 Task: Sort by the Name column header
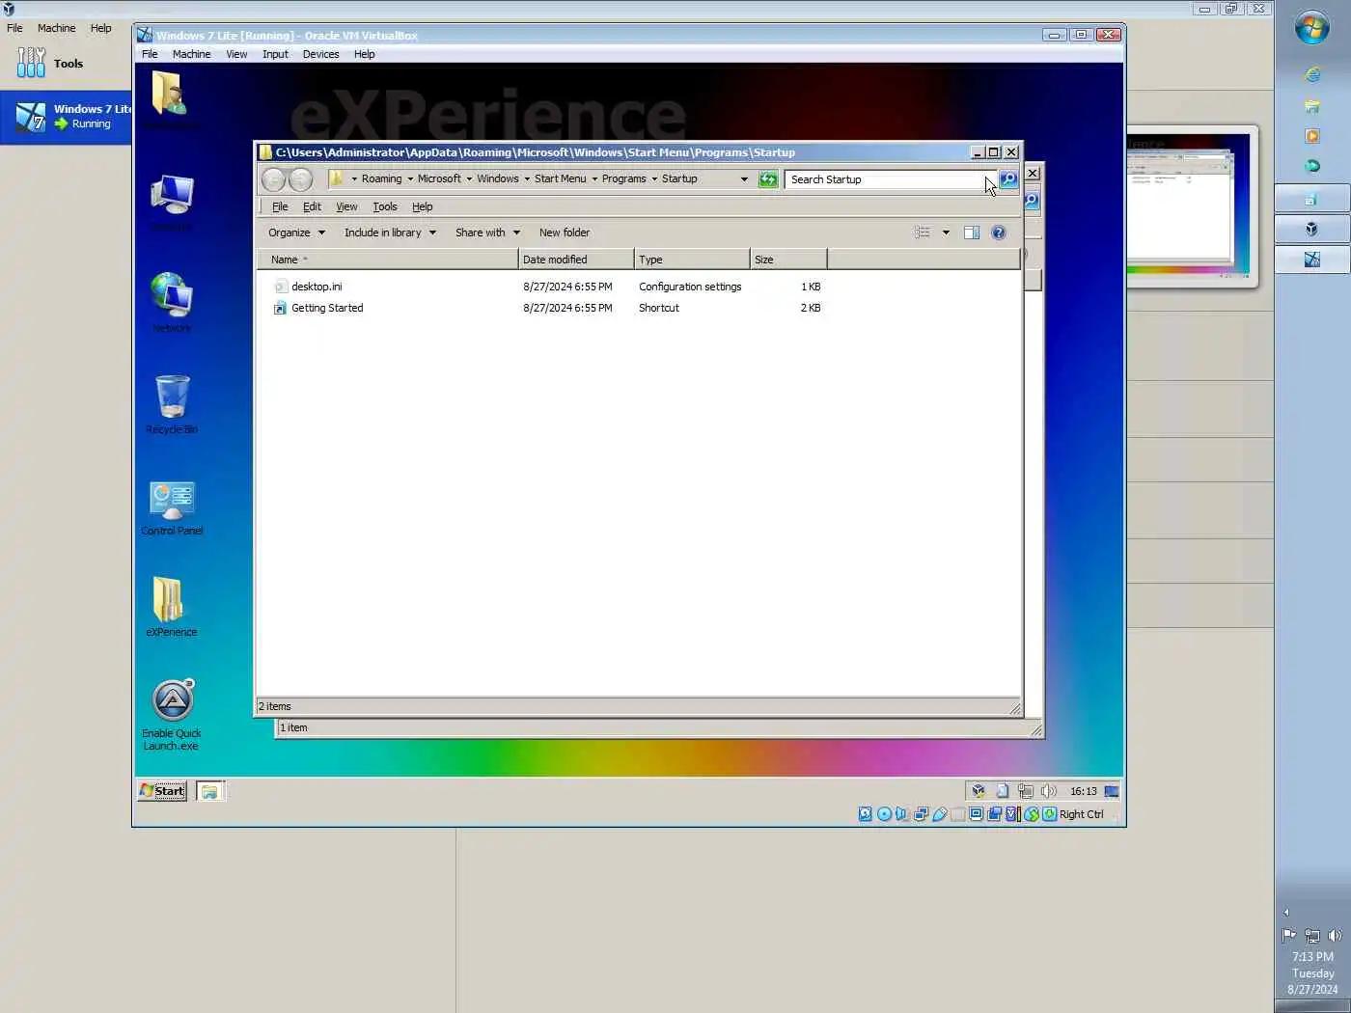tap(387, 260)
